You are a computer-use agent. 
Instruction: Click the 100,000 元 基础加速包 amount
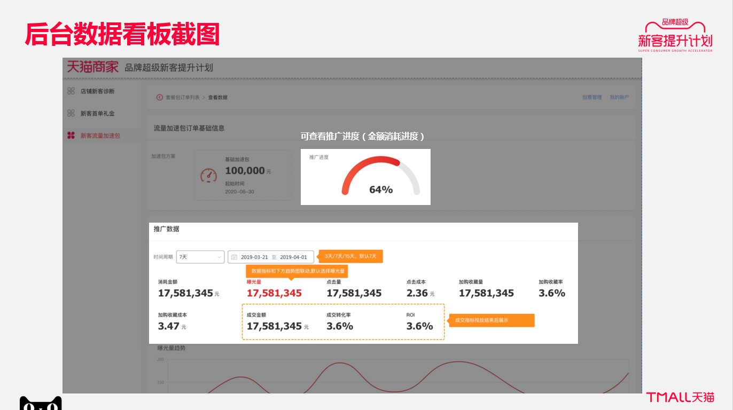pyautogui.click(x=248, y=171)
